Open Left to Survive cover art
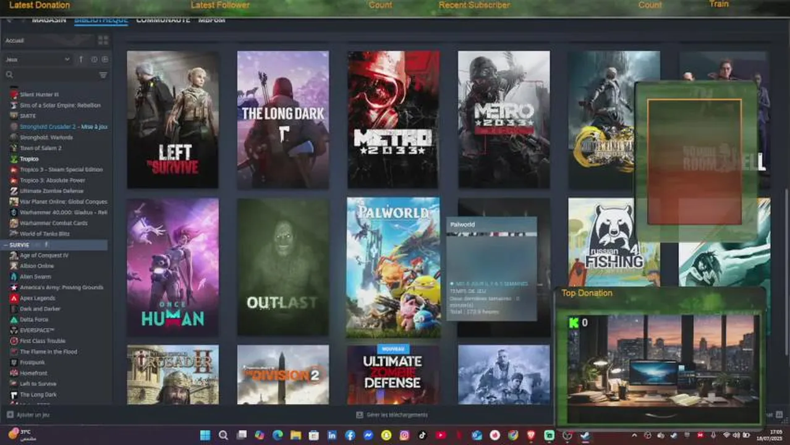This screenshot has height=445, width=790. pyautogui.click(x=172, y=119)
